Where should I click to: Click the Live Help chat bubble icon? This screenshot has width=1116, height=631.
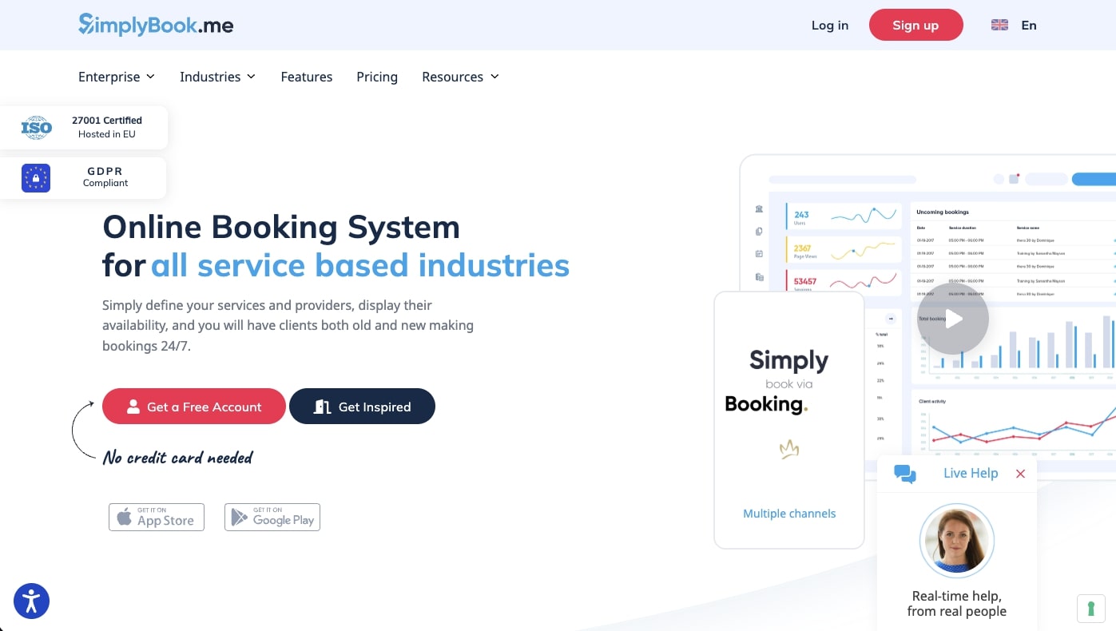click(904, 474)
